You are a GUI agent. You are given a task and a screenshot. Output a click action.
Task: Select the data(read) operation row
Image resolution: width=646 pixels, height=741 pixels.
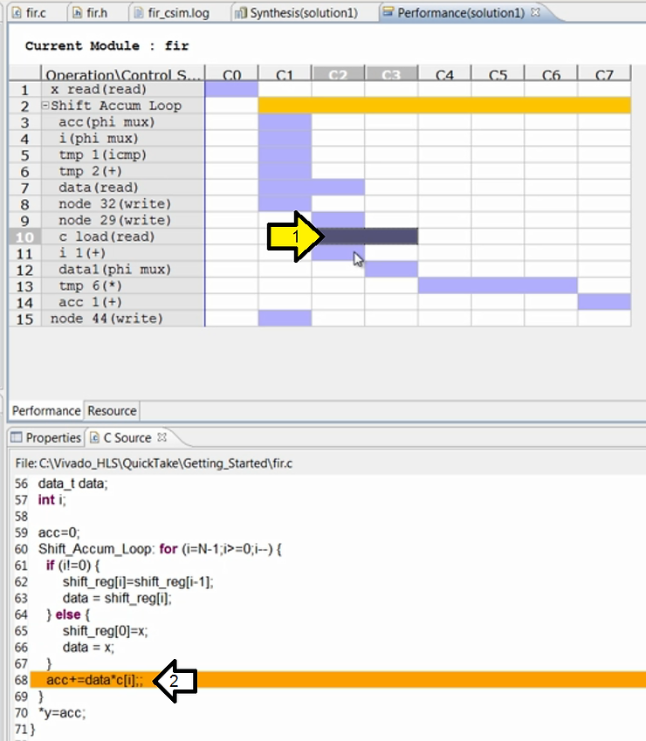point(123,188)
